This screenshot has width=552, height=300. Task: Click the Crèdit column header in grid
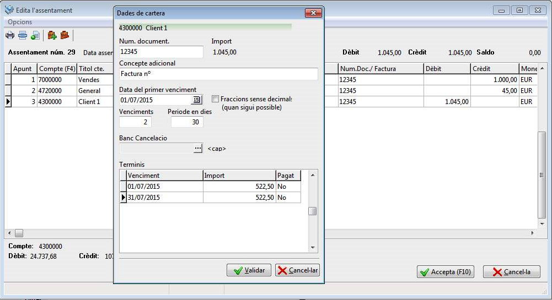pos(495,68)
